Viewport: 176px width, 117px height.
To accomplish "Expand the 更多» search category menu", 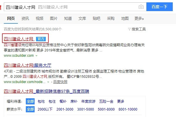I will (x=139, y=18).
